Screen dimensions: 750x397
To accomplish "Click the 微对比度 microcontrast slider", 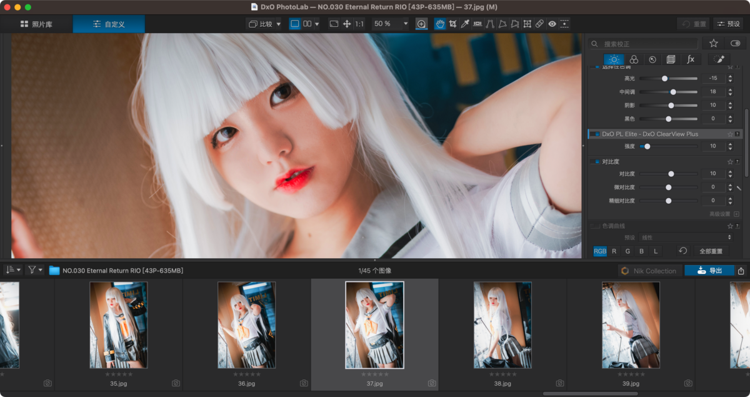I will [668, 187].
